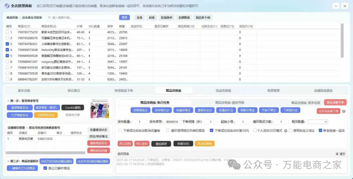Viewport: 353px width, 179px height.
Task: Sort the list by 价格 column header
Action: pyautogui.click(x=79, y=26)
